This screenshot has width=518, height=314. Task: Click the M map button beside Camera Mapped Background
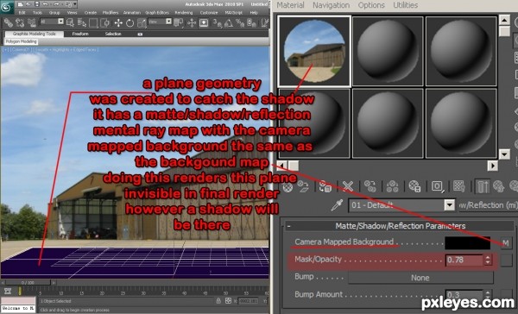[505, 243]
